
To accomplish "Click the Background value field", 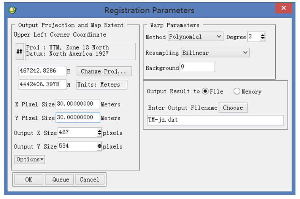I will click(197, 67).
